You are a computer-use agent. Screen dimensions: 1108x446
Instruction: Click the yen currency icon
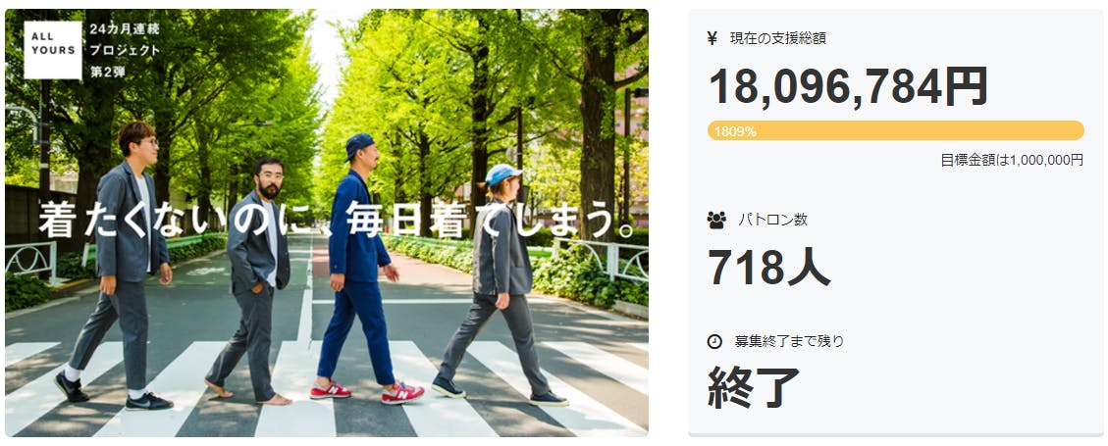tap(712, 38)
